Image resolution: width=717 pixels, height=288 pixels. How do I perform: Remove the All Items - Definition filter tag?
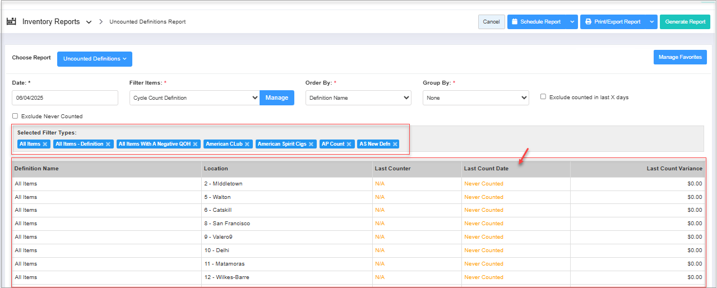click(109, 144)
